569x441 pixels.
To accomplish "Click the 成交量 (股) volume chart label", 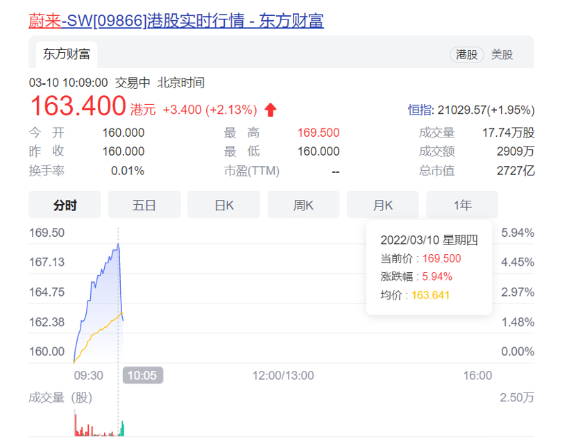I will coord(60,397).
